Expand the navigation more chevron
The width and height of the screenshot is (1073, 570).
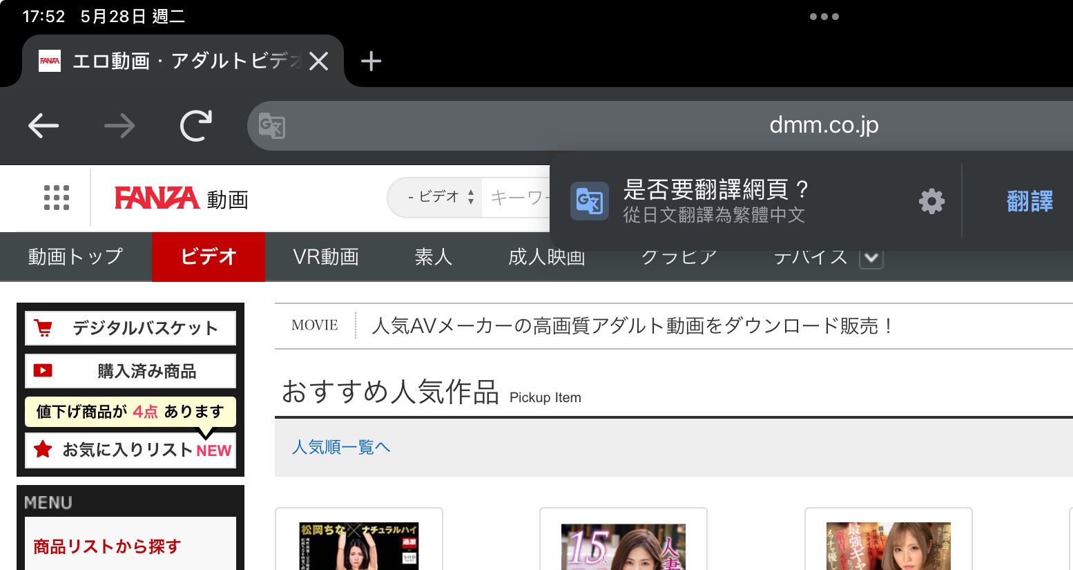871,258
